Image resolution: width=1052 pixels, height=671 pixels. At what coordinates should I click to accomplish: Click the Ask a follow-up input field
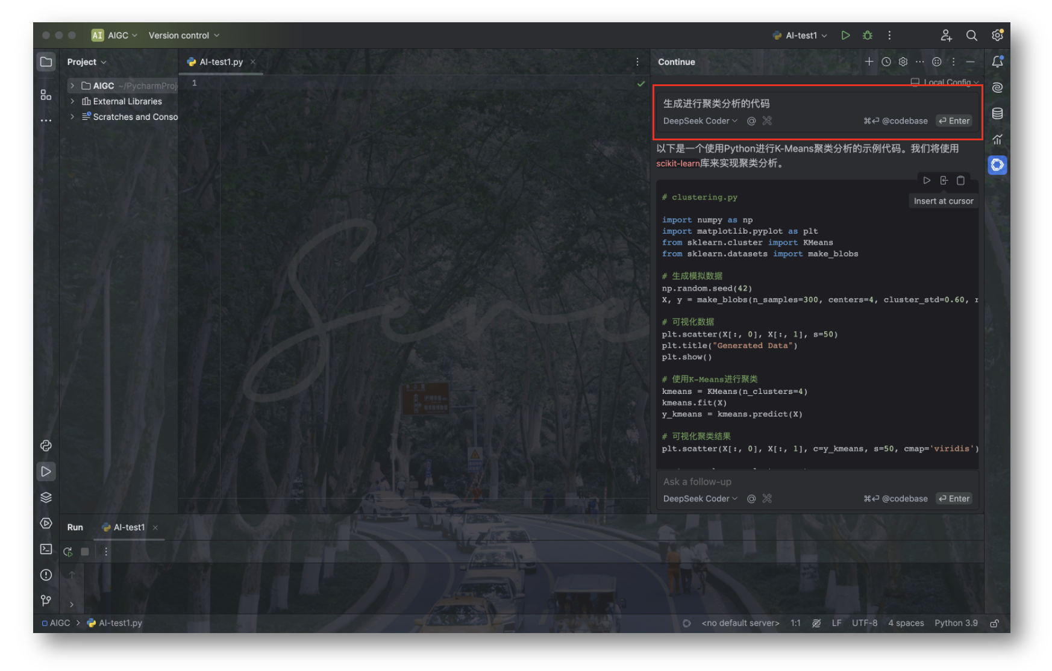pos(818,482)
